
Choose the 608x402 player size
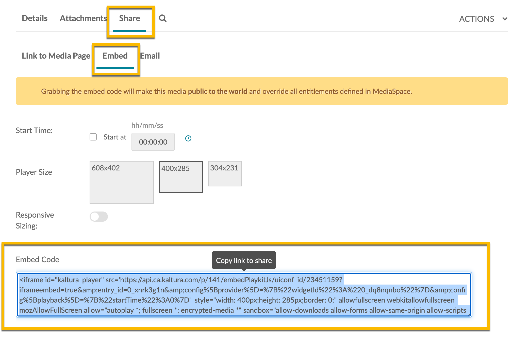coord(122,182)
